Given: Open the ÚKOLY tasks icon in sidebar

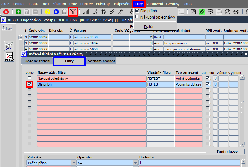Looking at the screenshot, I should 9,57.
